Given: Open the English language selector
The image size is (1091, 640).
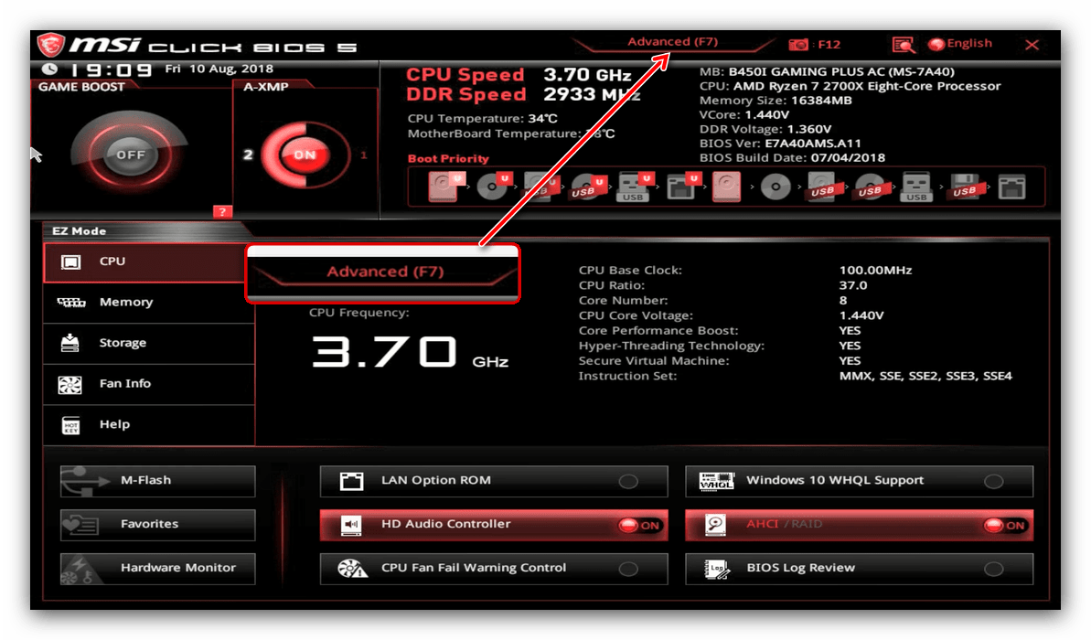Looking at the screenshot, I should tap(960, 44).
